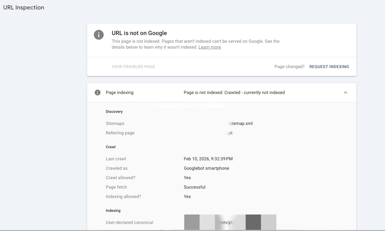
Task: Click the Last crawl date Feb 10, 2026
Action: [208, 159]
